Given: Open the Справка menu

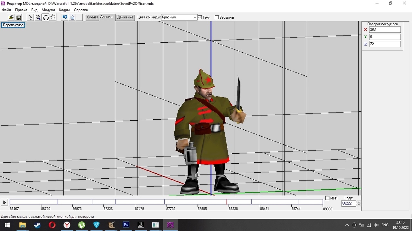Looking at the screenshot, I should (81, 10).
